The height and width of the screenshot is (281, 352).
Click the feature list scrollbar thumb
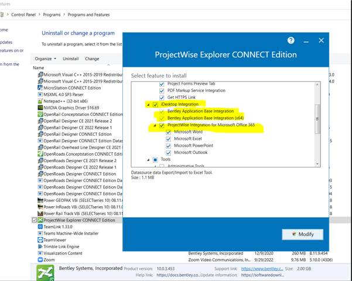pos(317,119)
